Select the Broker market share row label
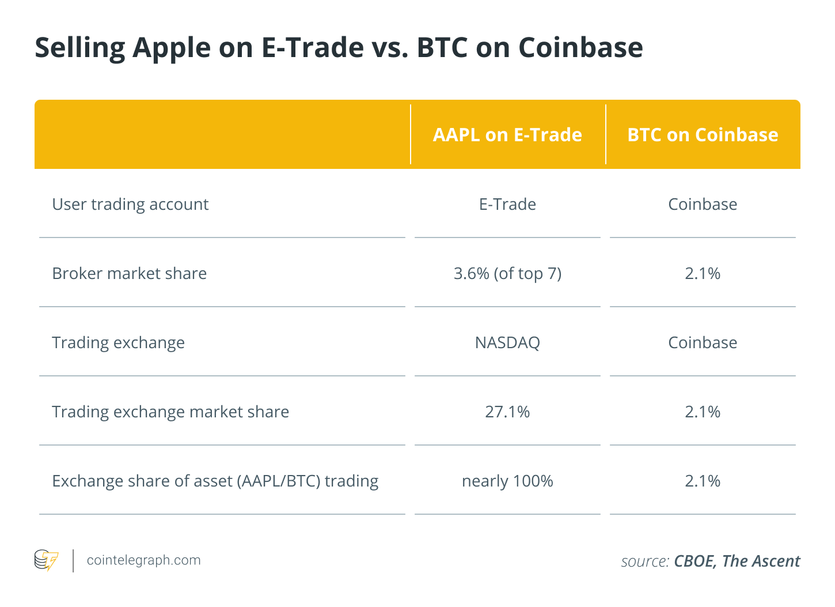The height and width of the screenshot is (607, 835). (130, 273)
